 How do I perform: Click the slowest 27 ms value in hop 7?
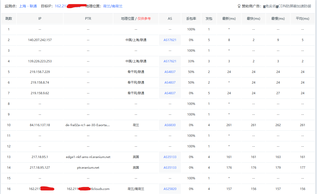[x=278, y=93]
